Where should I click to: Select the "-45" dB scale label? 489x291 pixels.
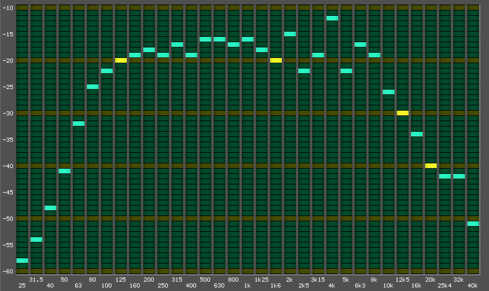pos(8,192)
